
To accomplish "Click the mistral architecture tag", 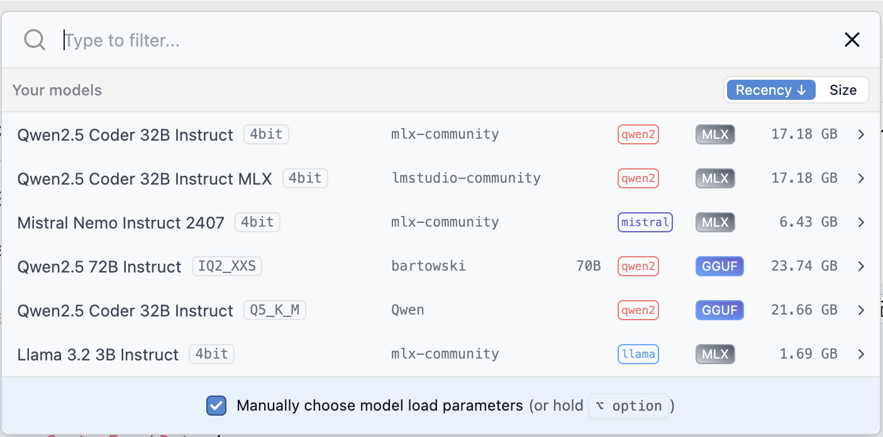I will [645, 222].
